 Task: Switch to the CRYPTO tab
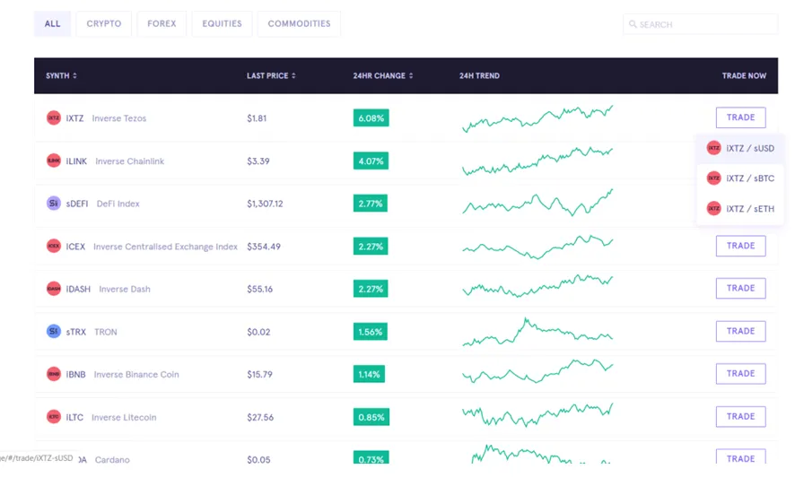[104, 24]
